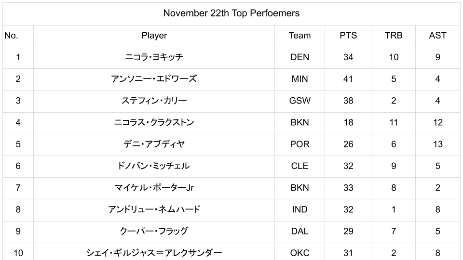Image resolution: width=463 pixels, height=260 pixels.
Task: Click the 13 assists cell
Action: click(x=437, y=144)
